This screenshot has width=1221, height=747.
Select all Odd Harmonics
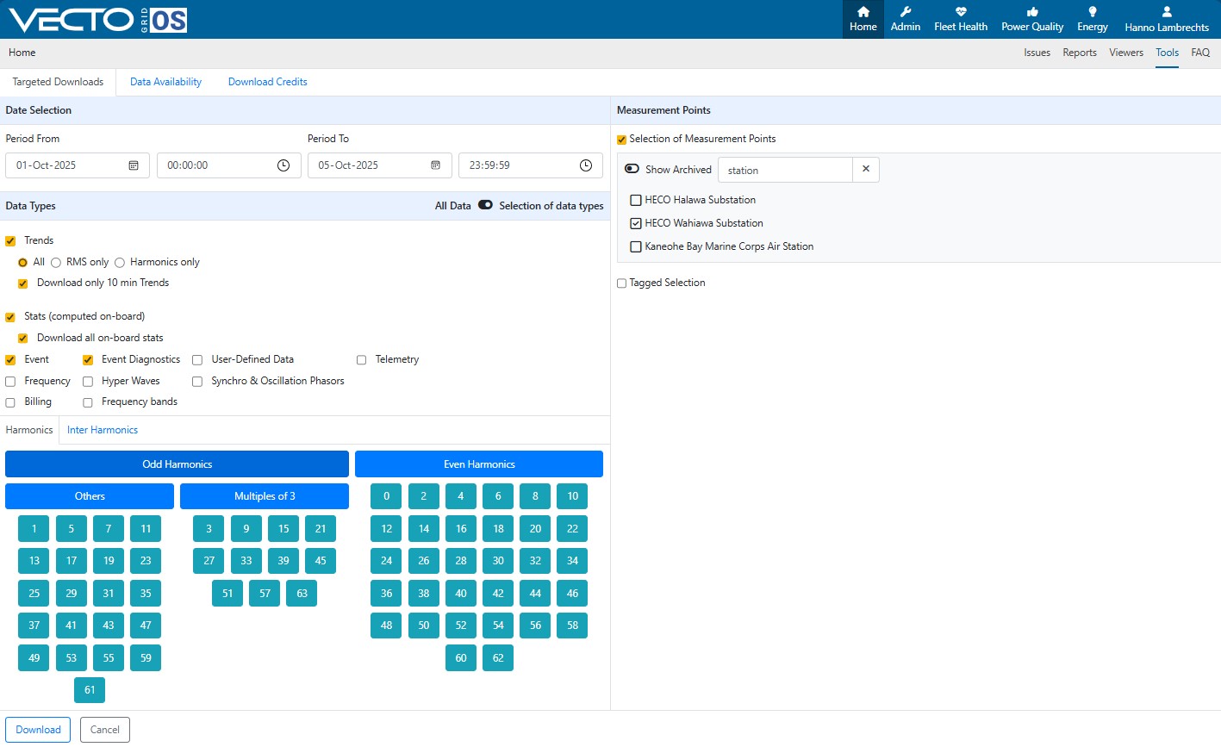[177, 464]
